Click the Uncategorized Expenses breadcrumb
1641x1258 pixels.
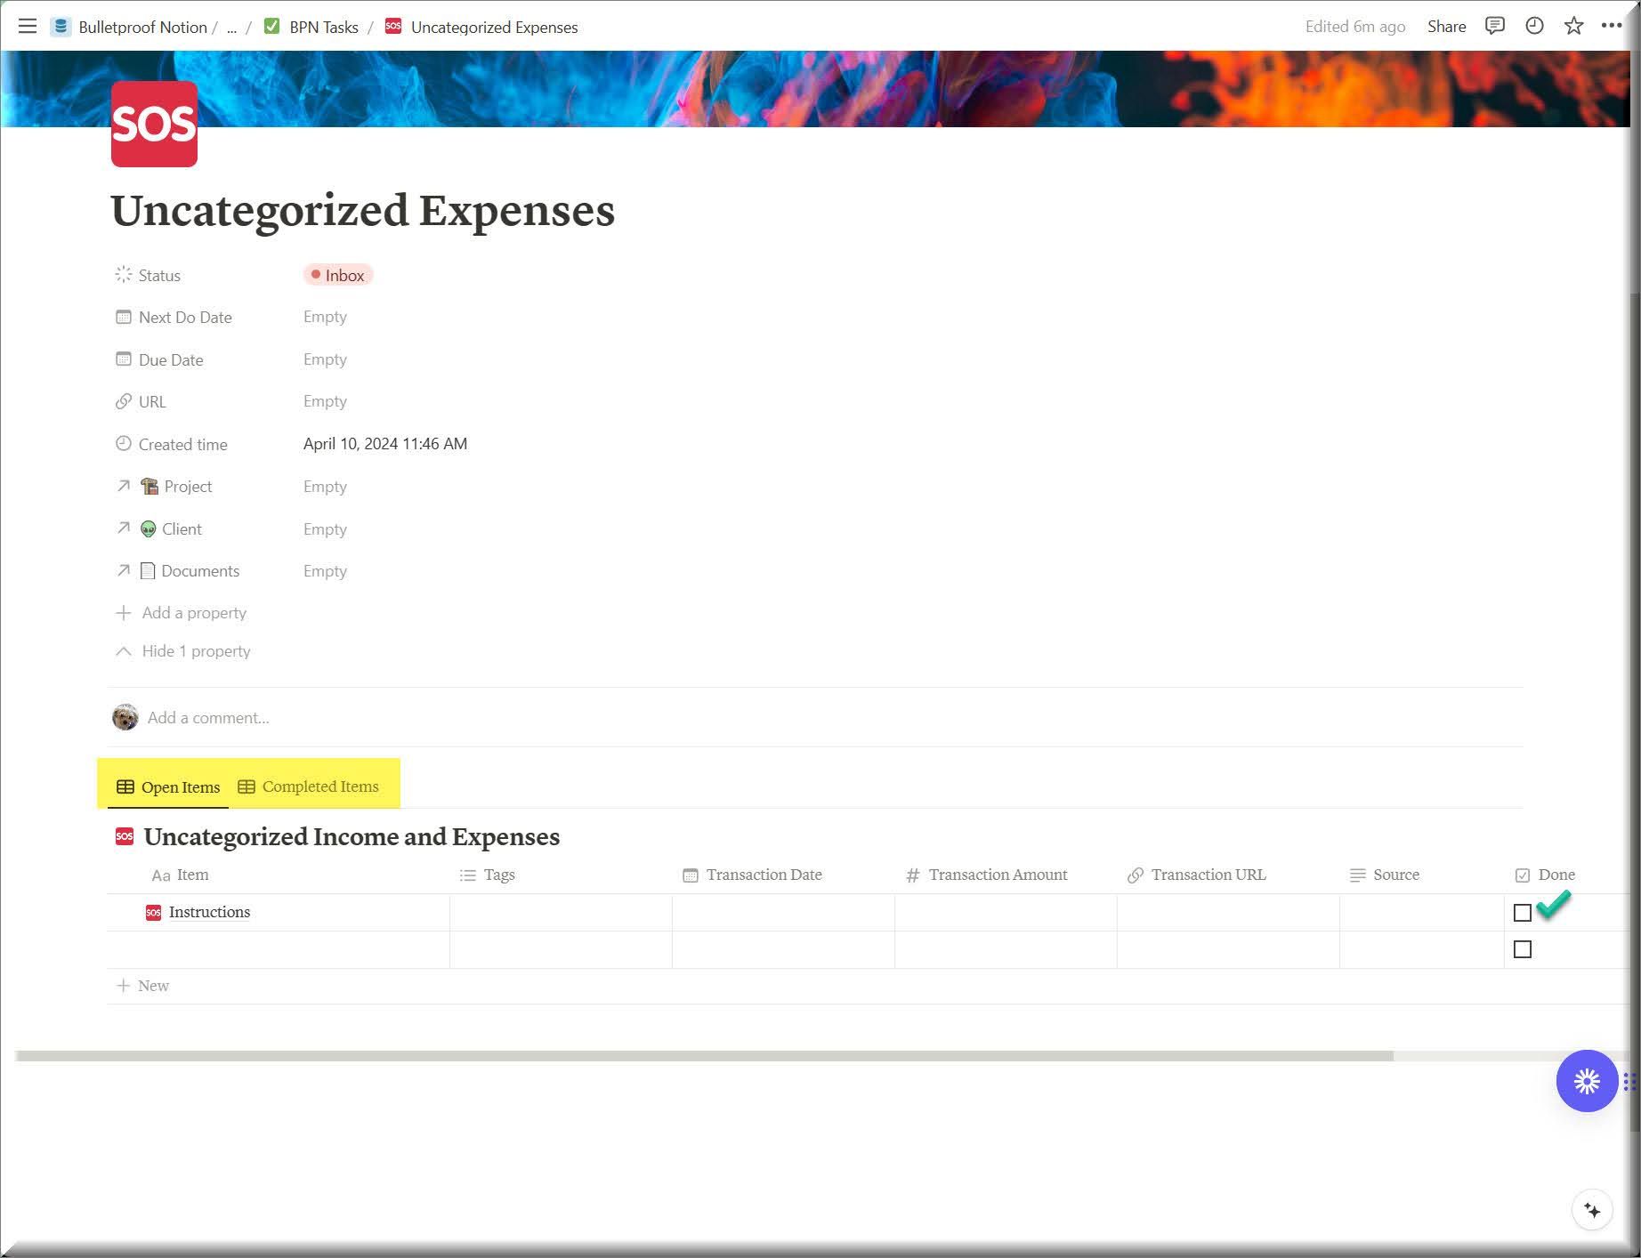[481, 27]
